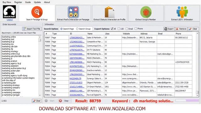This screenshot has height=113, width=201.
Task: Click keyword list scrollbar down arrow
Action: (x=40, y=95)
